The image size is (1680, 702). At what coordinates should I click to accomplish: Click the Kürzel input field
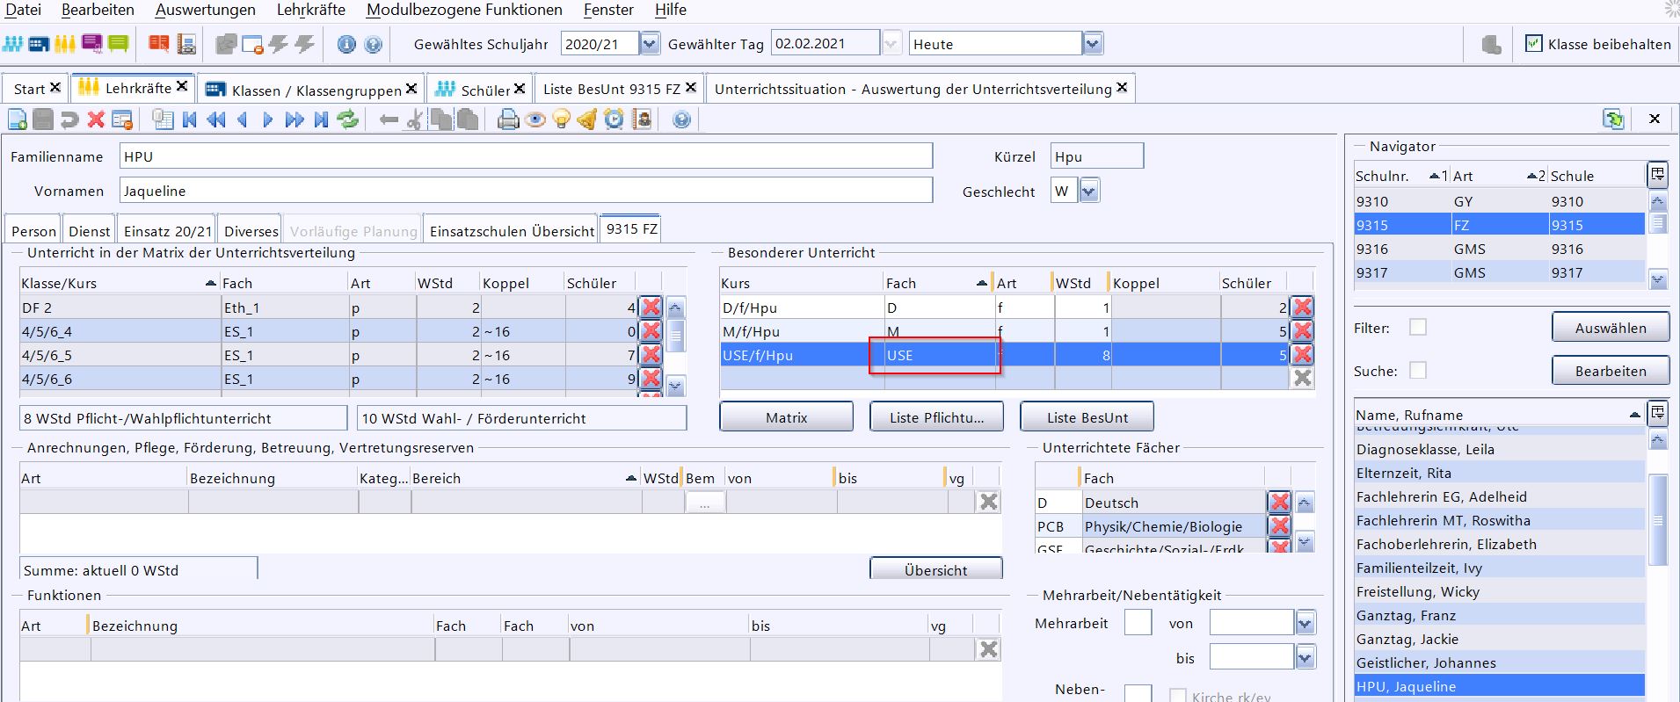pyautogui.click(x=1096, y=156)
